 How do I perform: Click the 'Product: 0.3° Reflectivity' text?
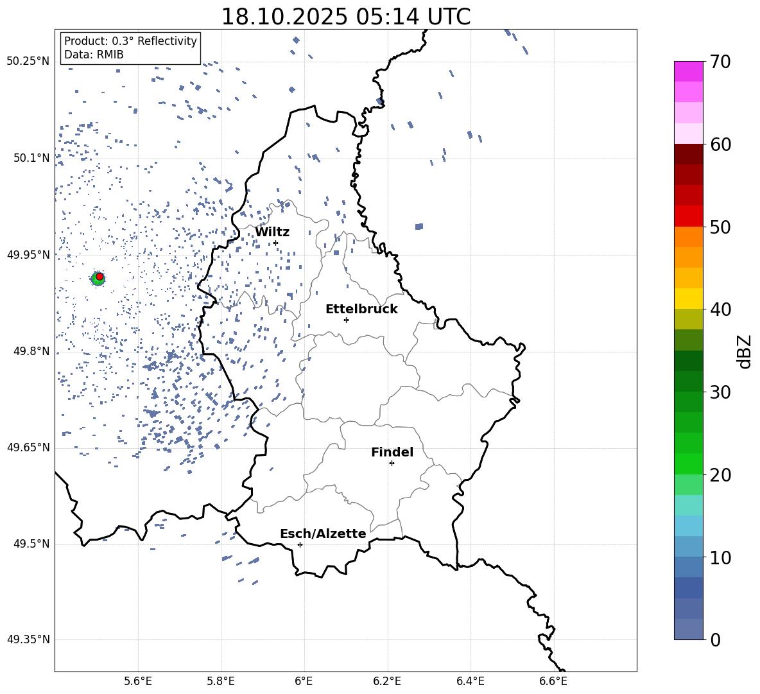130,40
